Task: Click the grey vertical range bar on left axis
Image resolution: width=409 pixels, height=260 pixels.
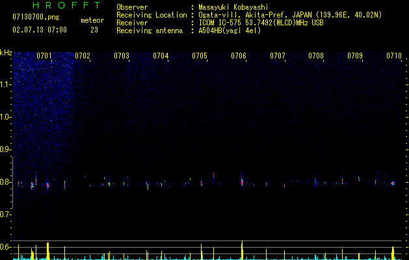Action: click(x=12, y=182)
